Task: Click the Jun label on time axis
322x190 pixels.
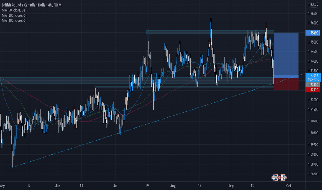Action: (58, 186)
